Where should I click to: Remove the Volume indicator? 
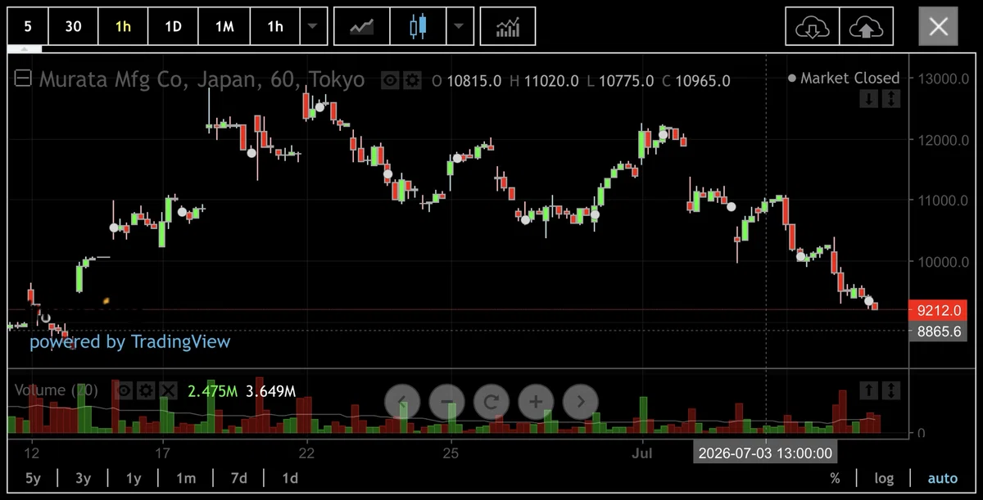[167, 390]
